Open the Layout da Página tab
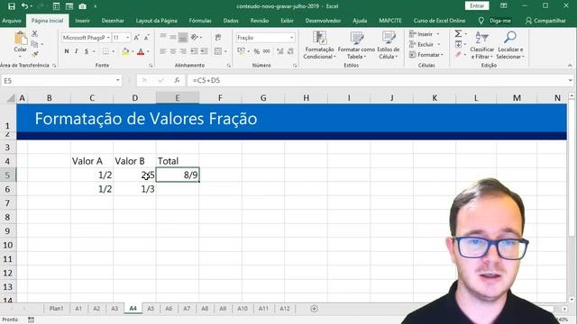The height and width of the screenshot is (324, 577). [156, 21]
